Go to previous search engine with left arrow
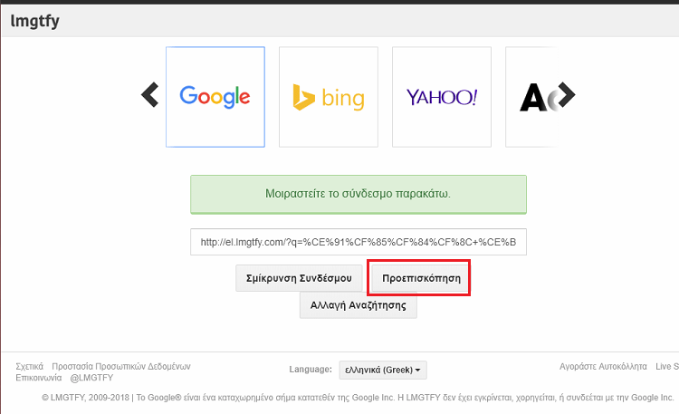This screenshot has height=414, width=679. click(150, 95)
